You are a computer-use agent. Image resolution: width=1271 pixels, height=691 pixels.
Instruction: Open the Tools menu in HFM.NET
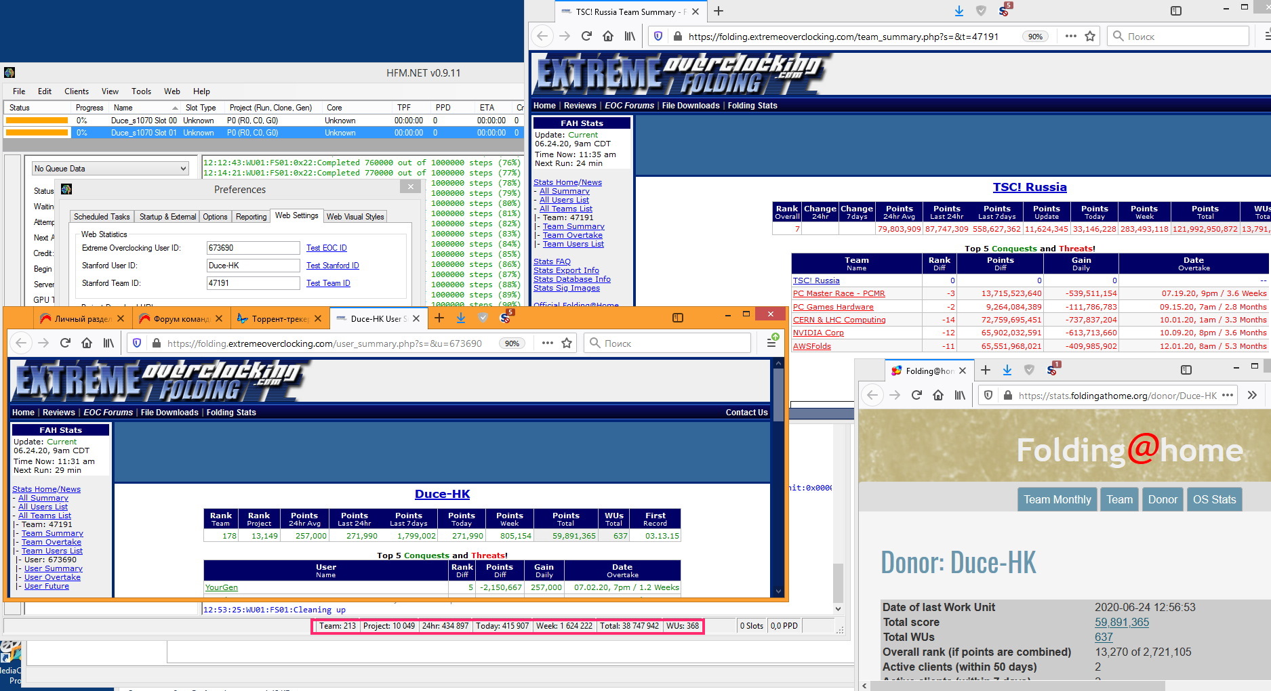[141, 91]
